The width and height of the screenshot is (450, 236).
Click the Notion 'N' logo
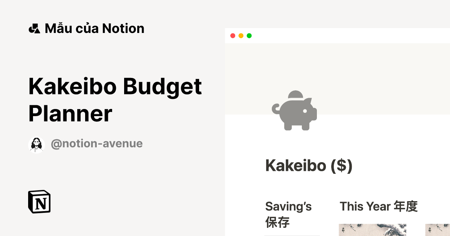click(x=39, y=202)
